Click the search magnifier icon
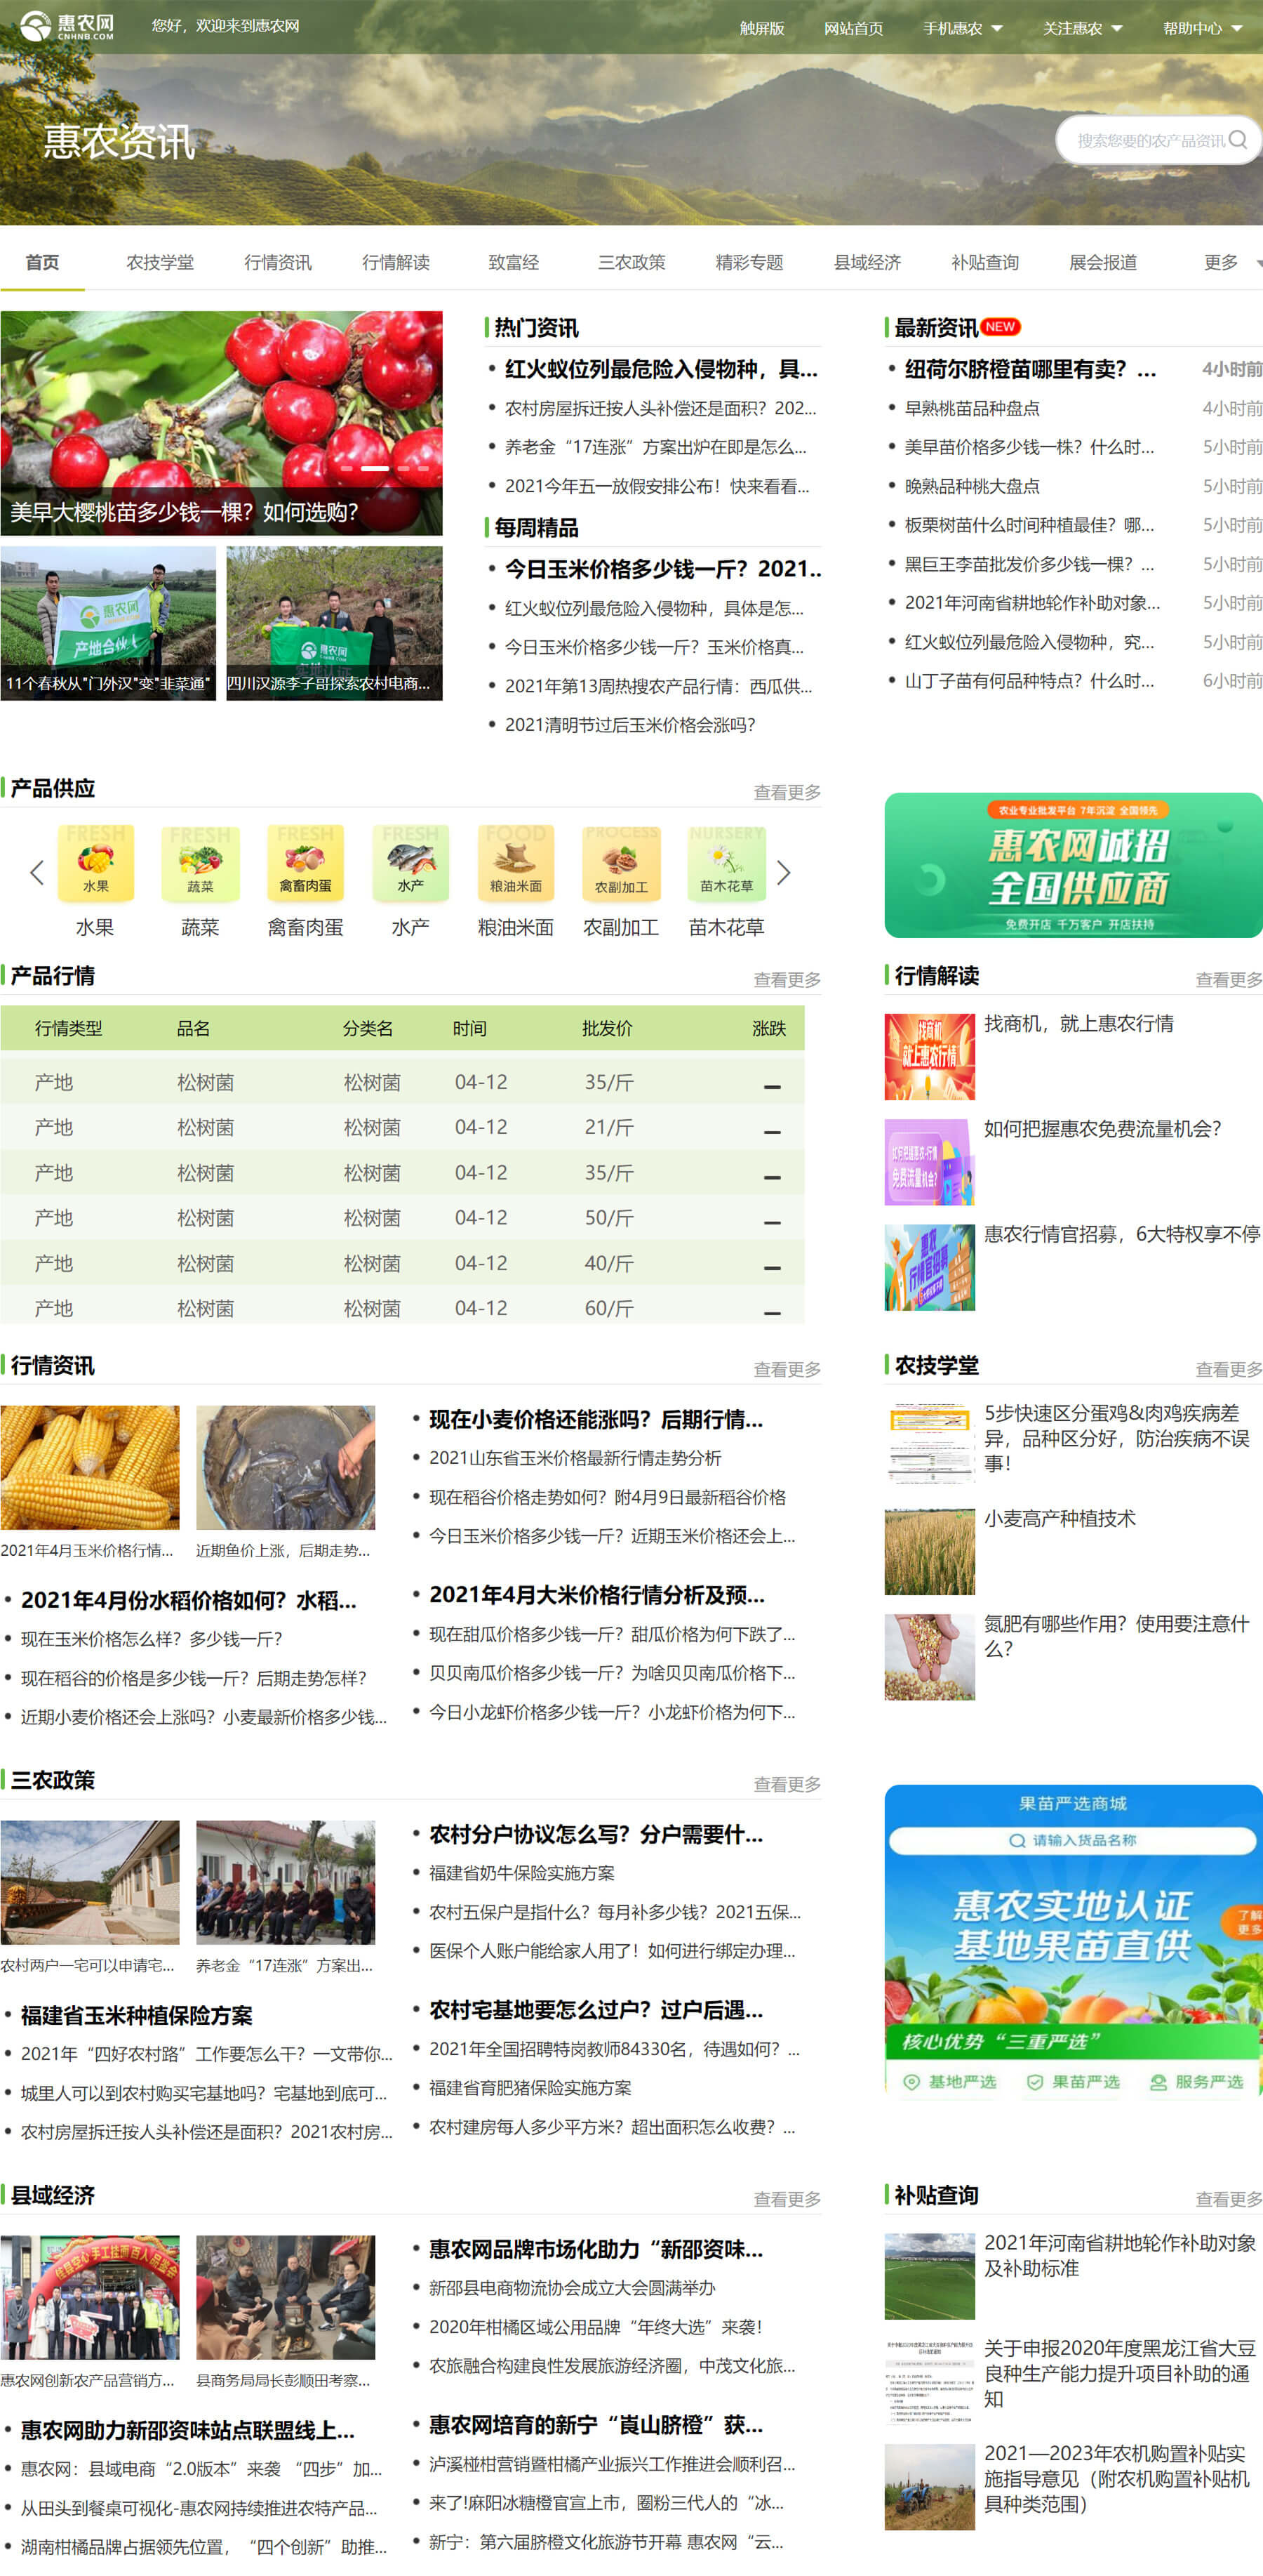 [1238, 140]
